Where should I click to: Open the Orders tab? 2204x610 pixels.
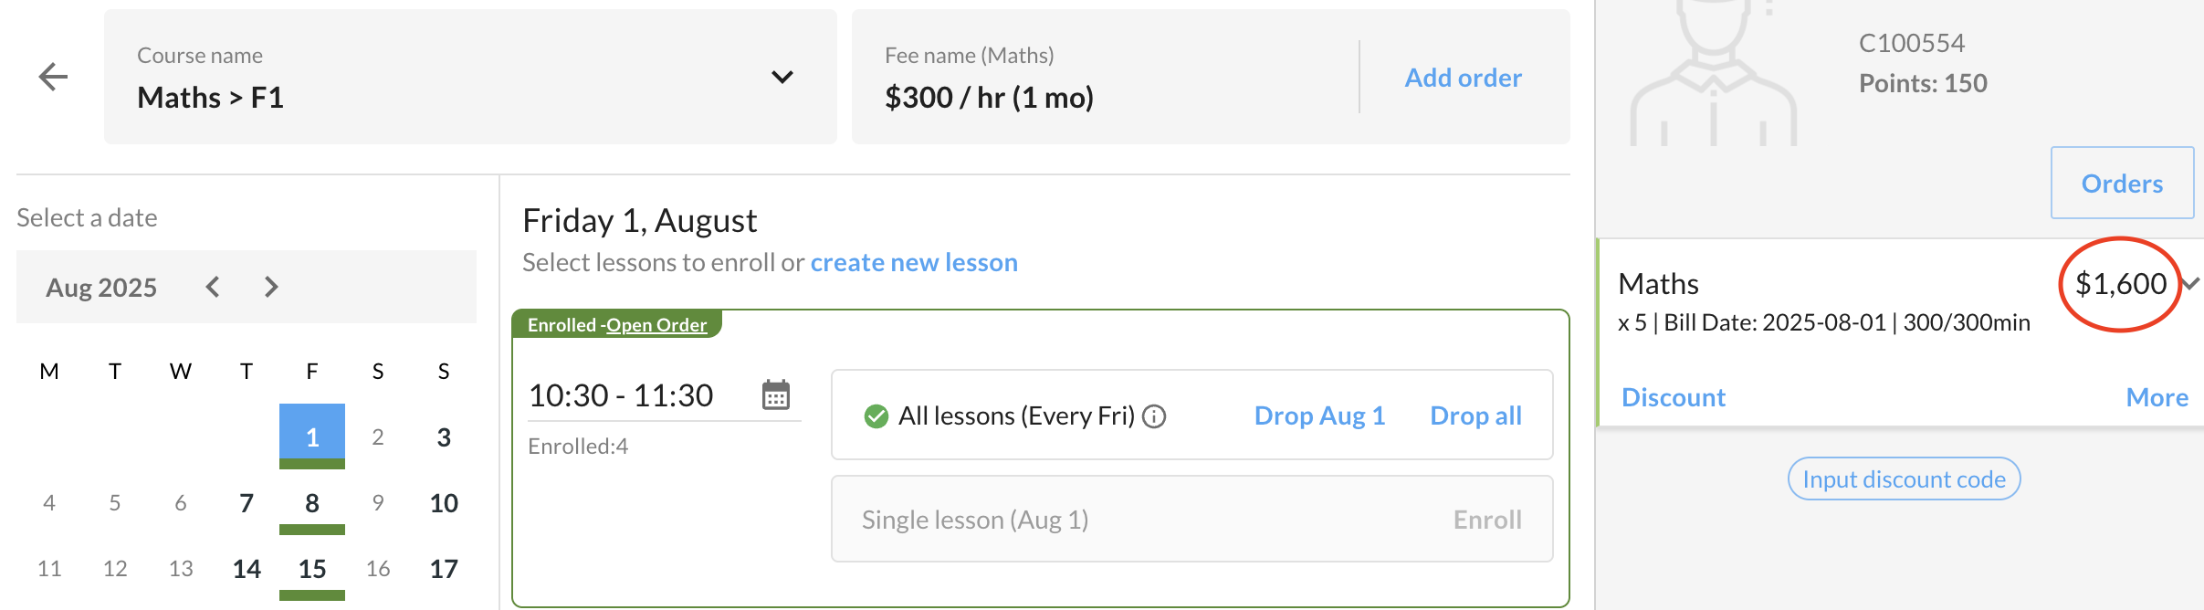click(2122, 183)
